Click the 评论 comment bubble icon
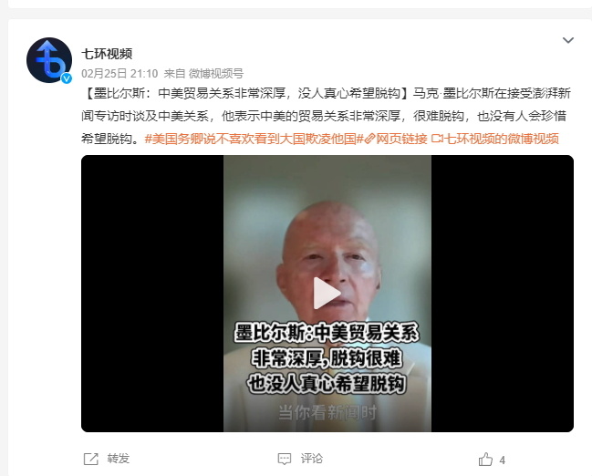Screen dimensions: 592x476 [x=285, y=459]
